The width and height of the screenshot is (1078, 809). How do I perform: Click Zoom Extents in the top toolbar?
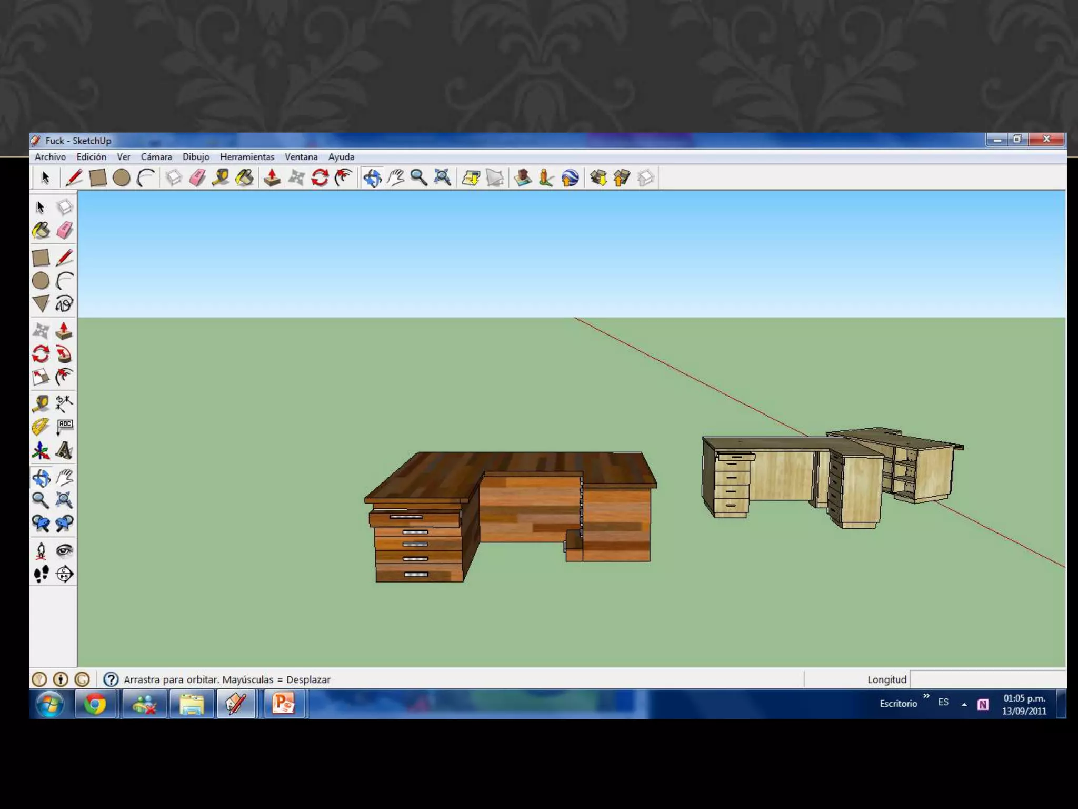[442, 178]
